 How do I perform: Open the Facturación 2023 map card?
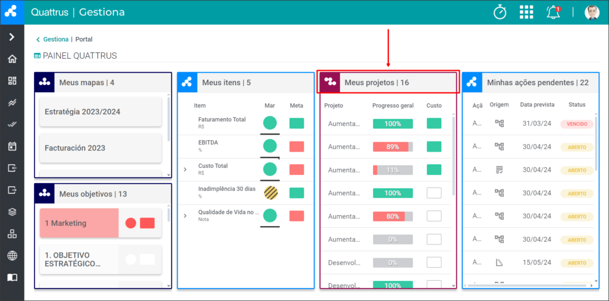pyautogui.click(x=101, y=148)
